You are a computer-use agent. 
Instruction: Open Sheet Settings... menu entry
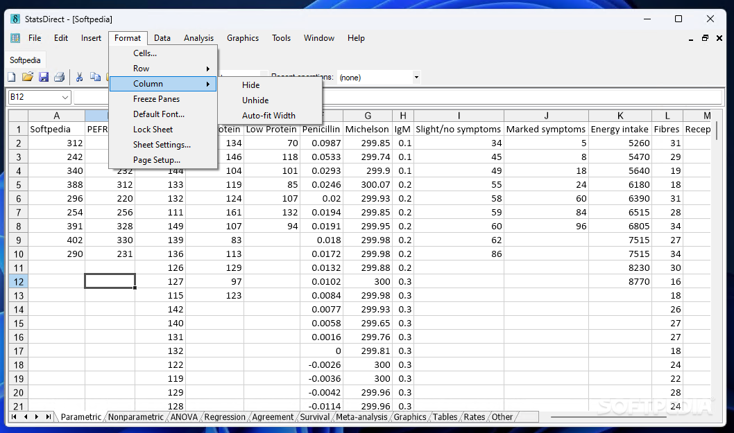pyautogui.click(x=163, y=145)
